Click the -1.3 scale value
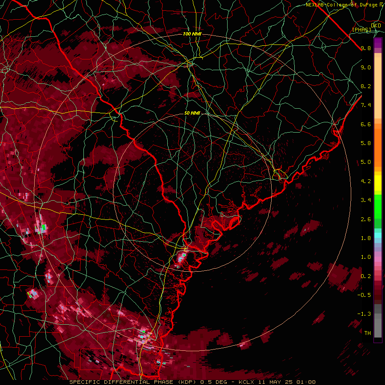 pyautogui.click(x=364, y=314)
